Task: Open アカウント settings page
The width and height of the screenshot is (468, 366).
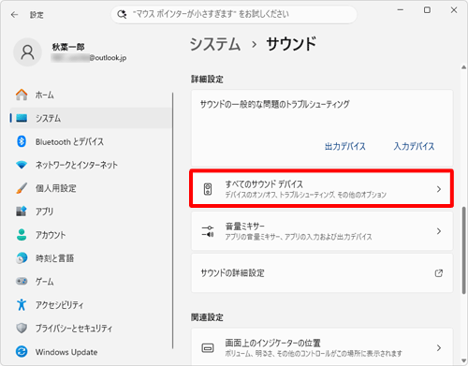Action: click(91, 235)
